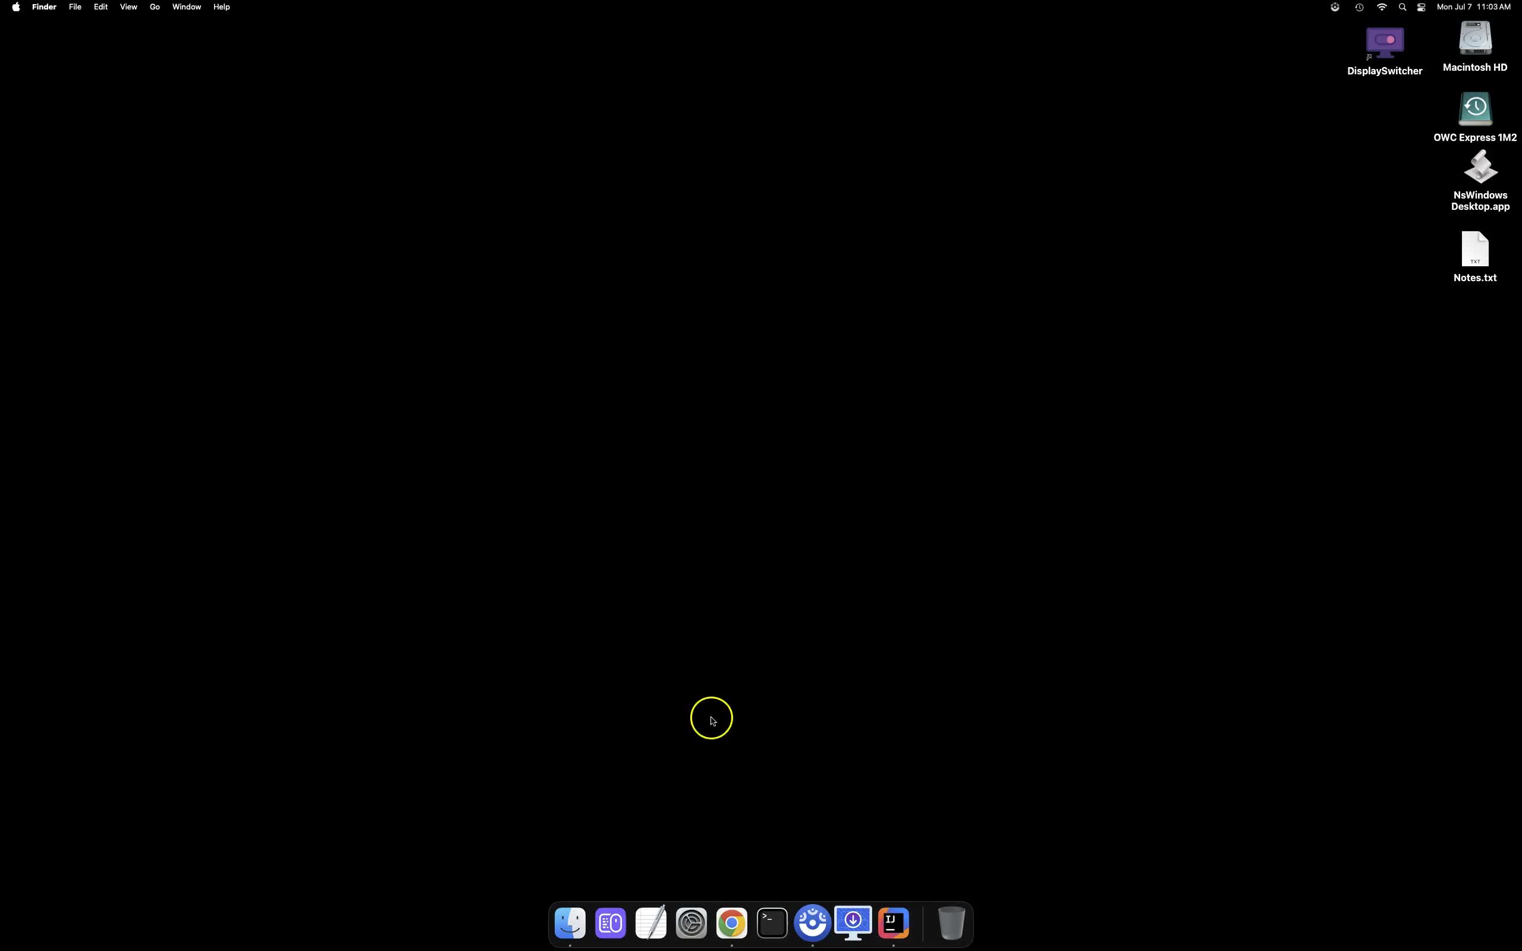Open the blue paw app in Dock
Screen dimensions: 1522x951
[813, 922]
